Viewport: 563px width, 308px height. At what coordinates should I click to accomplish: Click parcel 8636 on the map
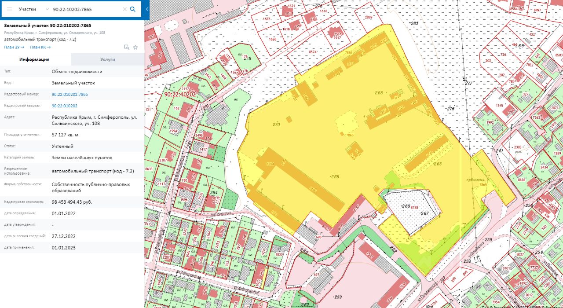pos(522,180)
